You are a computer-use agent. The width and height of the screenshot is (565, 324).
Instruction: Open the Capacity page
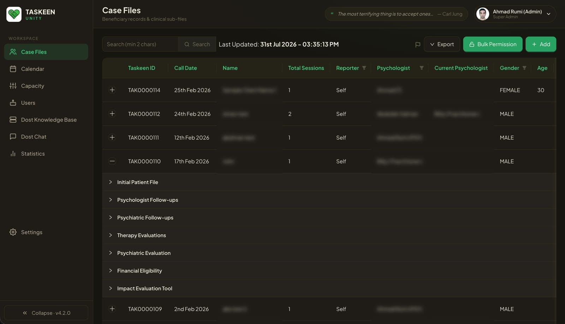46,86
